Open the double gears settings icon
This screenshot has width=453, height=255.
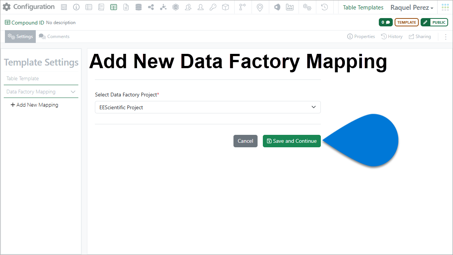coord(307,7)
